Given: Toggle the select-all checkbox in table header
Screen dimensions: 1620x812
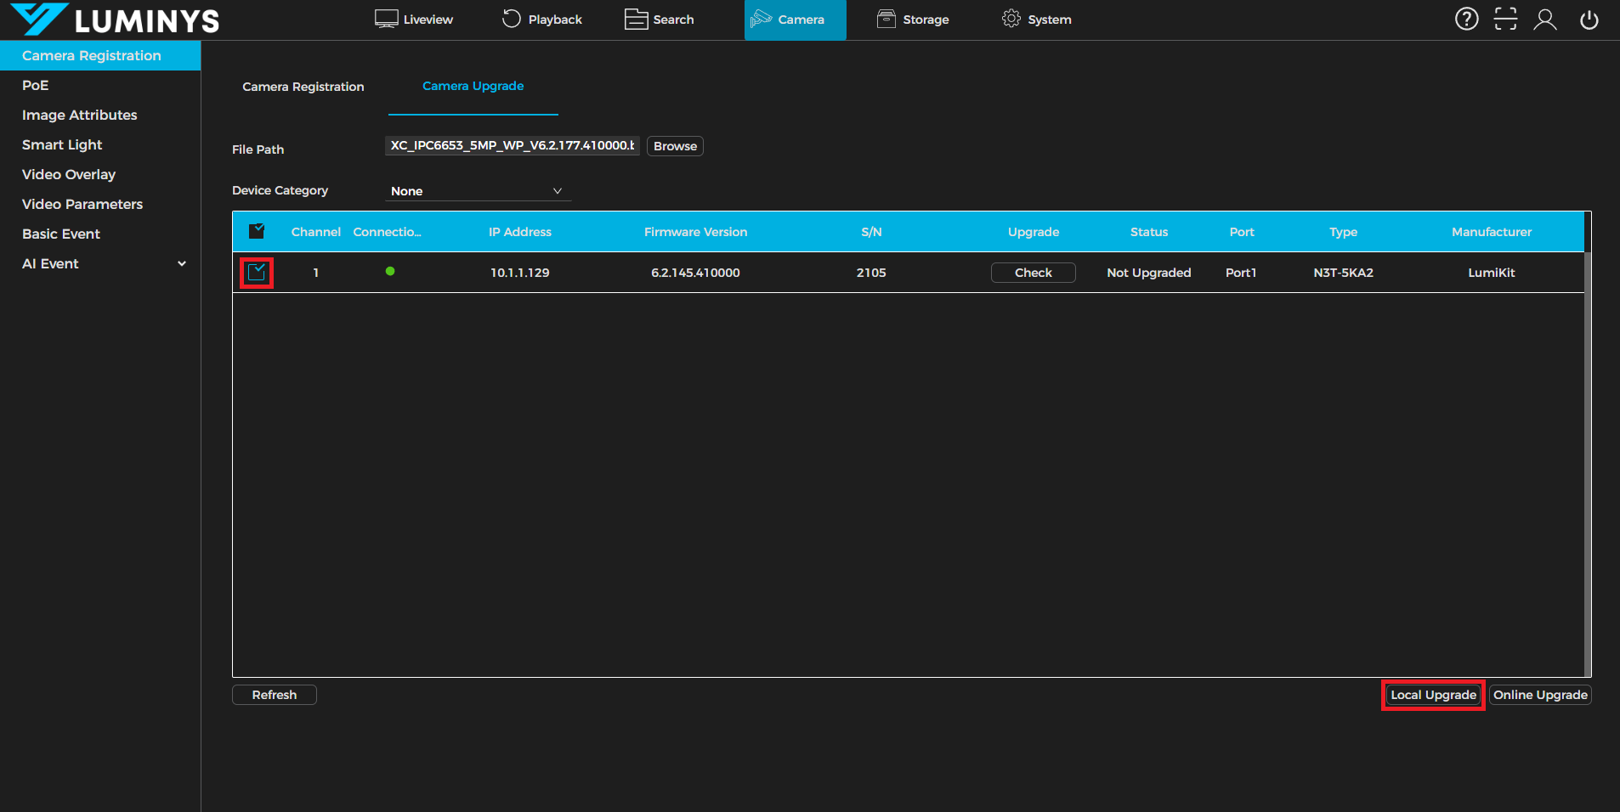Looking at the screenshot, I should pyautogui.click(x=257, y=231).
